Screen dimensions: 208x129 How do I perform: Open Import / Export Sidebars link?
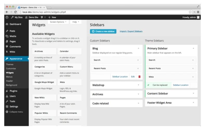click(131, 31)
